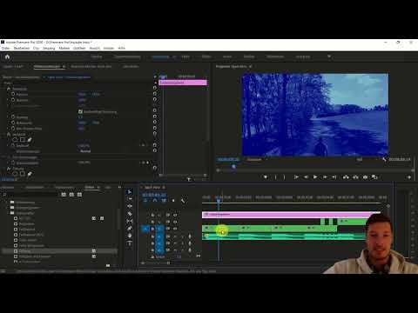Screen dimensions: 418x313
Task: Select the Pen tool in tools panel
Action: click(x=130, y=229)
